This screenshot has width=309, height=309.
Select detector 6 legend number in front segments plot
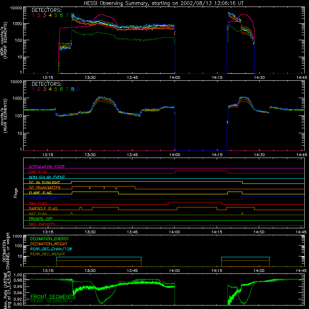(x=61, y=15)
